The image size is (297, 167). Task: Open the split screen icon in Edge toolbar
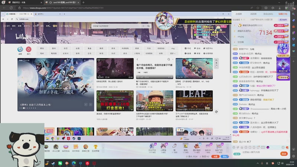tap(266, 8)
